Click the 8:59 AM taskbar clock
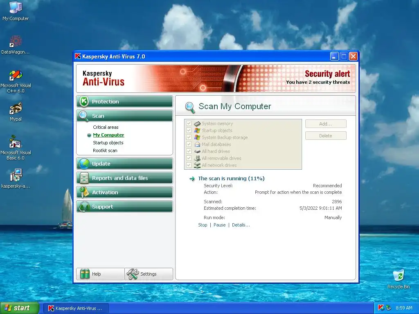Image resolution: width=419 pixels, height=314 pixels. tap(404, 308)
